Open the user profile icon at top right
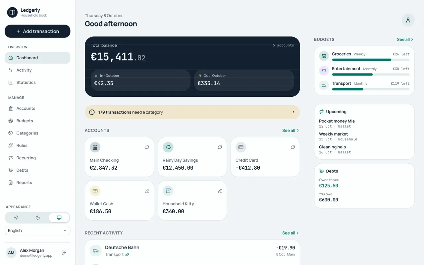Screen dimensions: 424x265 [x=408, y=20]
